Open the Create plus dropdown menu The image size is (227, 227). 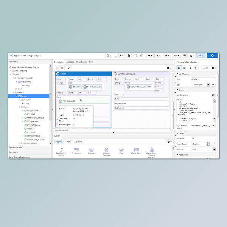[150, 56]
